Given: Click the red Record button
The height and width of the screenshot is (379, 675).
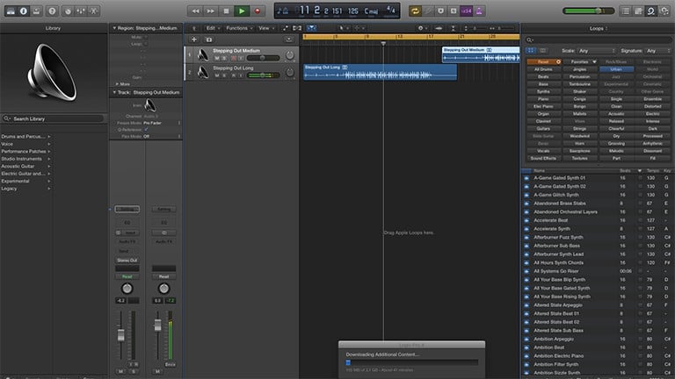Looking at the screenshot, I should click(x=258, y=11).
